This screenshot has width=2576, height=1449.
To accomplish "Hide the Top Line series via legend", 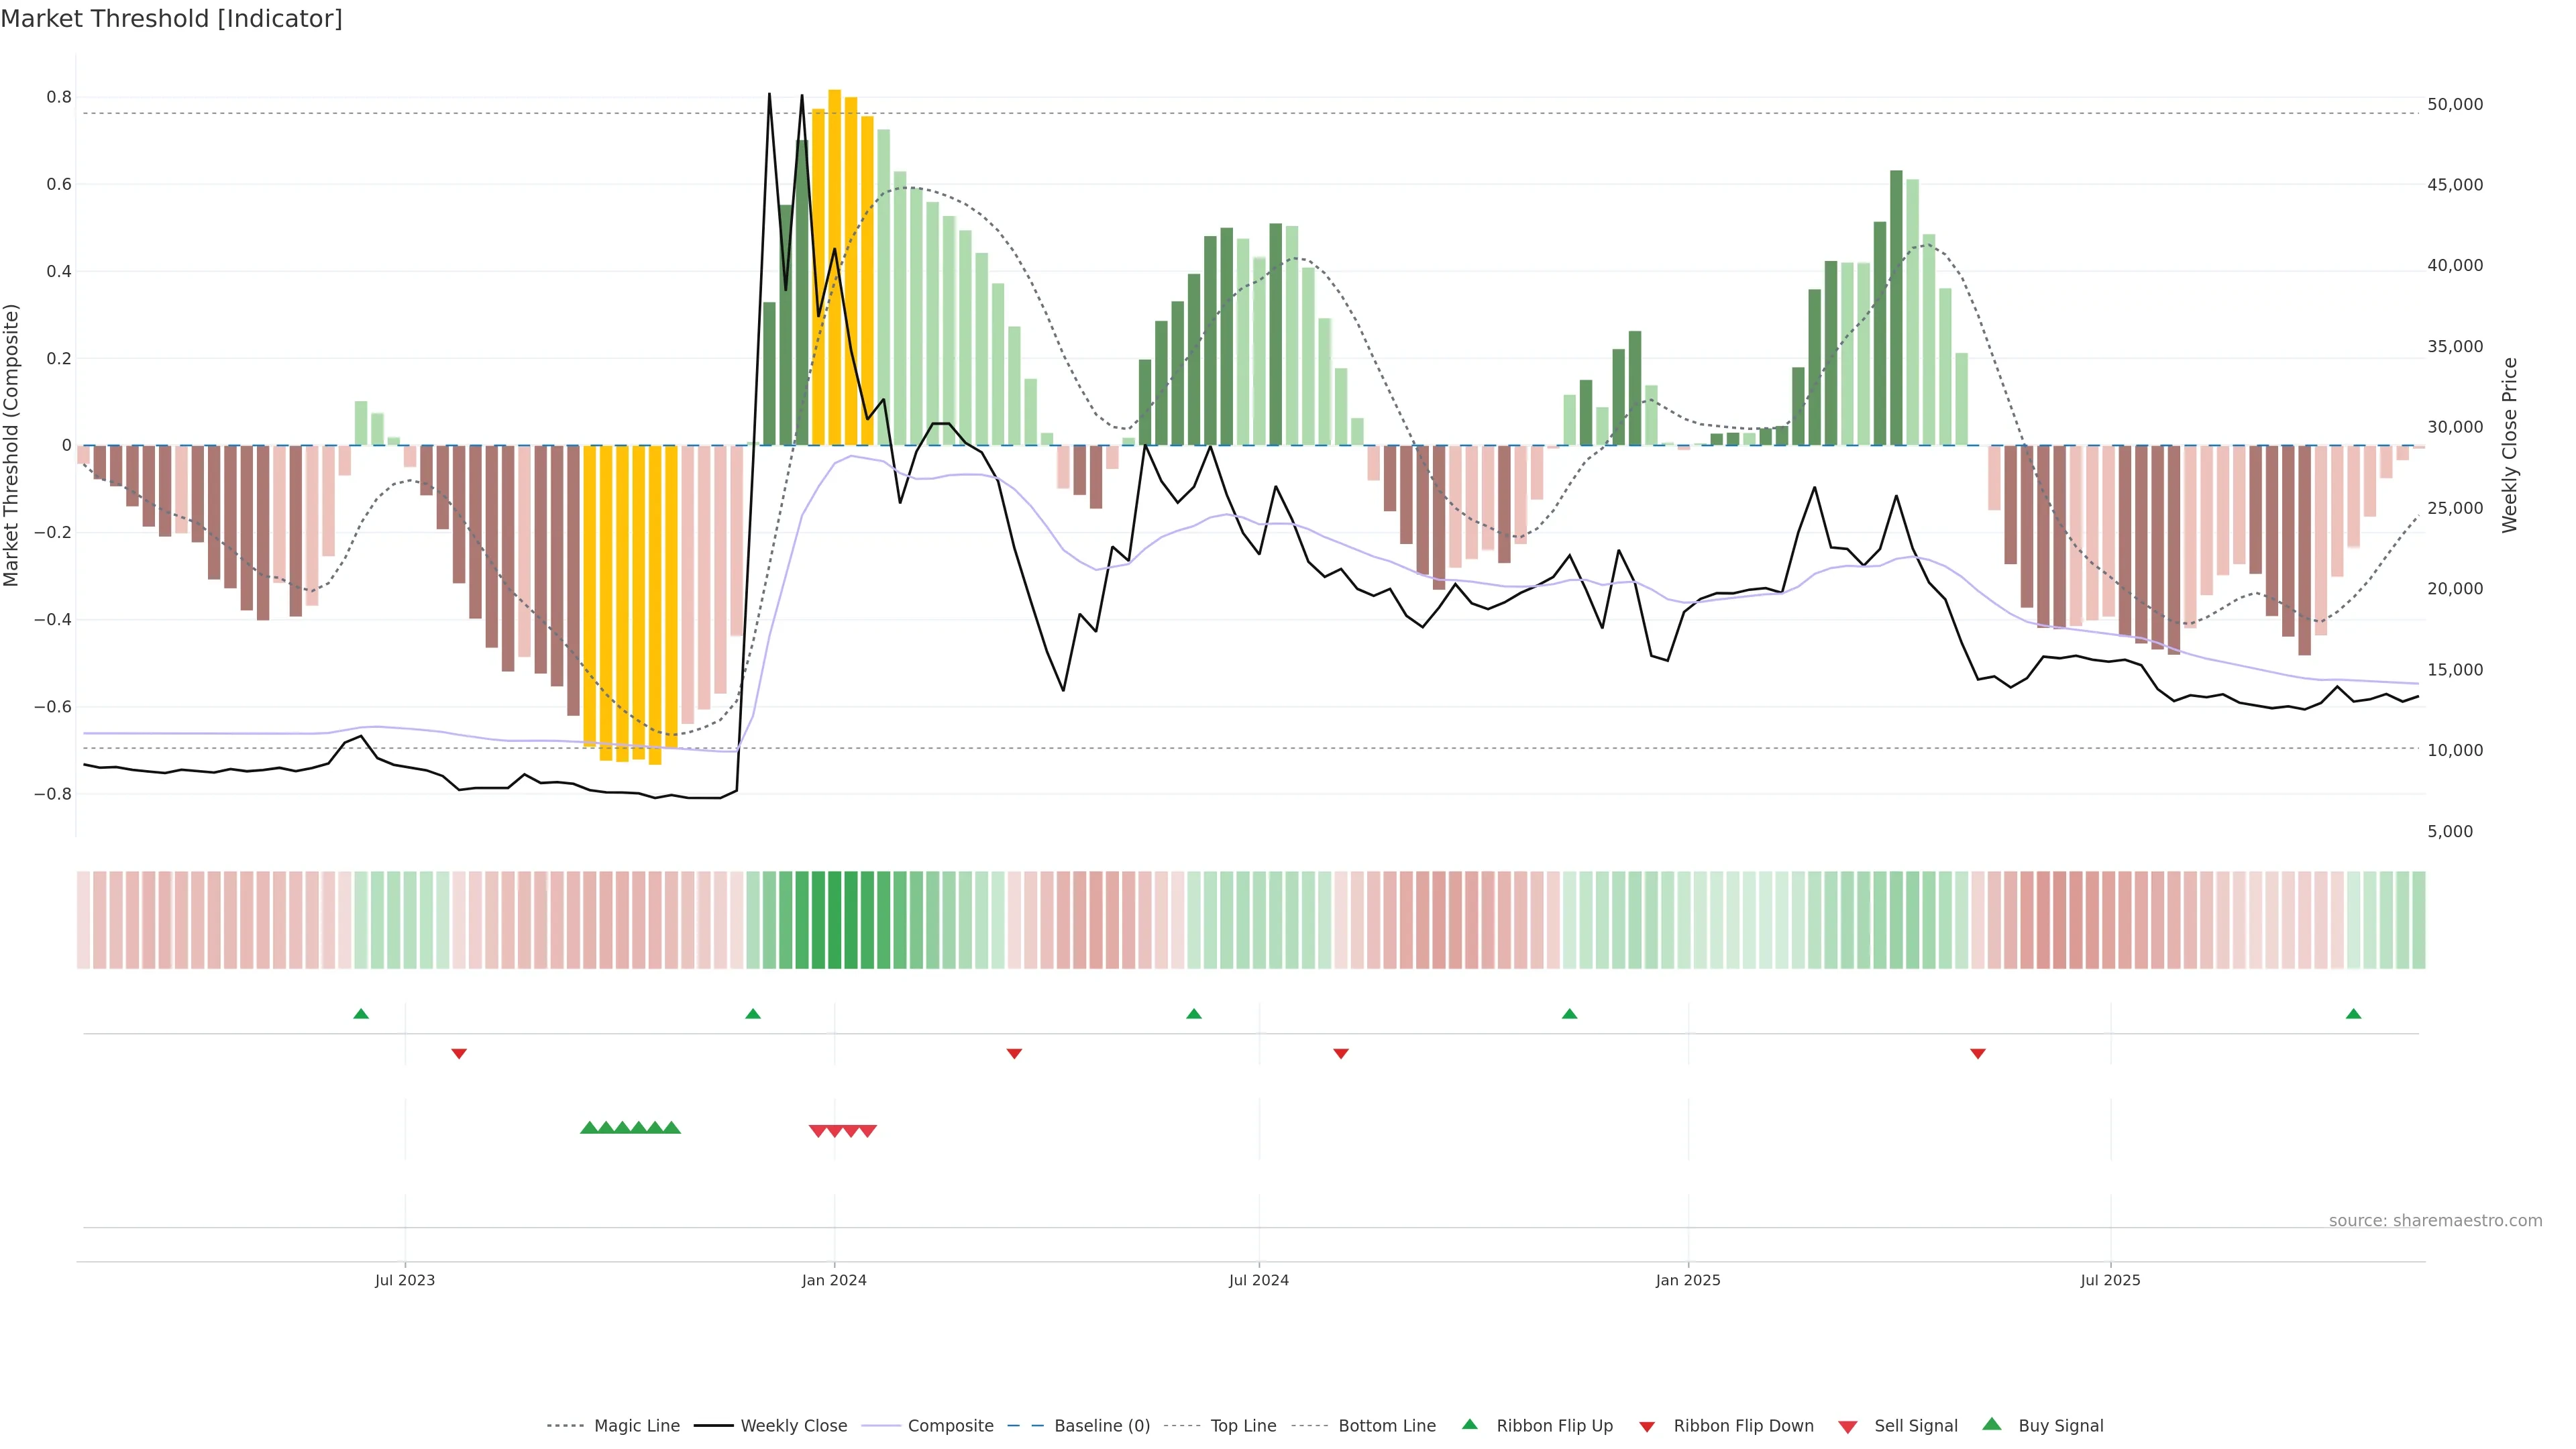I will click(x=1243, y=1426).
